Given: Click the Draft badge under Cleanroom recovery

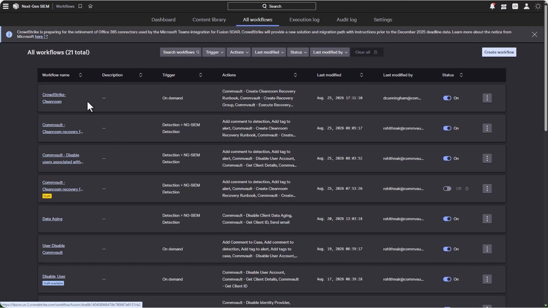Looking at the screenshot, I should click(x=47, y=196).
